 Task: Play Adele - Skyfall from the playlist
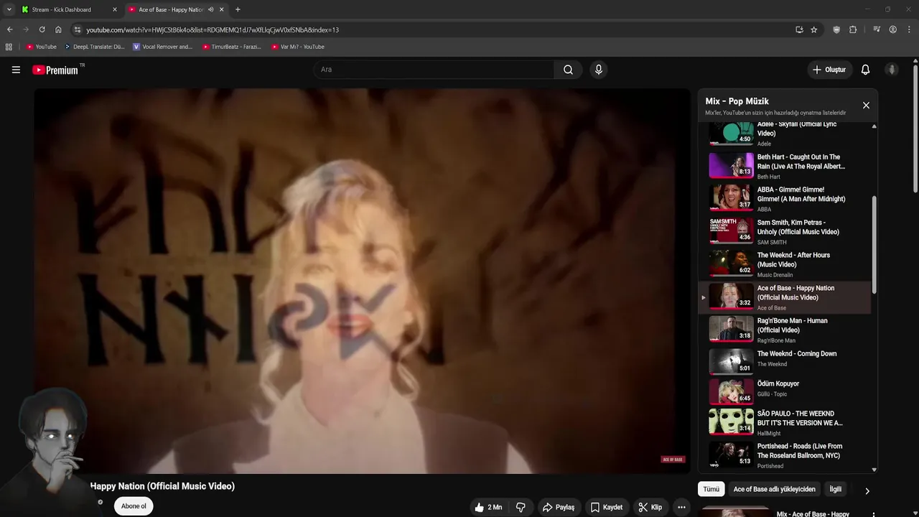coord(785,133)
